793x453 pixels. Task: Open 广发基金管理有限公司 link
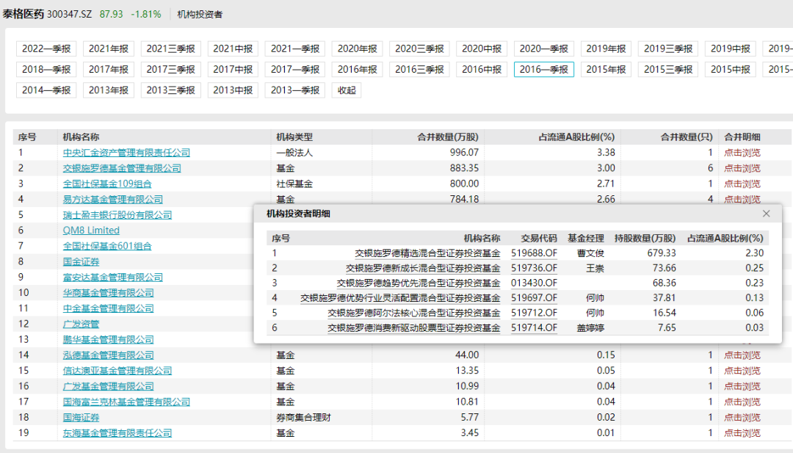(x=108, y=386)
